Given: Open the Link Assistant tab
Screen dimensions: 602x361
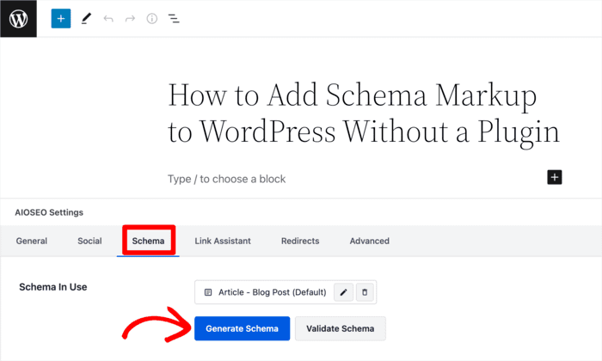Looking at the screenshot, I should click(x=223, y=241).
